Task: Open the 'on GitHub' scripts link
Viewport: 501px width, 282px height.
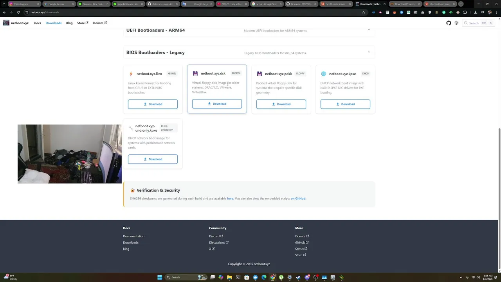Action: (298, 199)
